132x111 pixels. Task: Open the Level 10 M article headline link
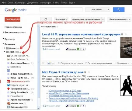(x=81, y=34)
